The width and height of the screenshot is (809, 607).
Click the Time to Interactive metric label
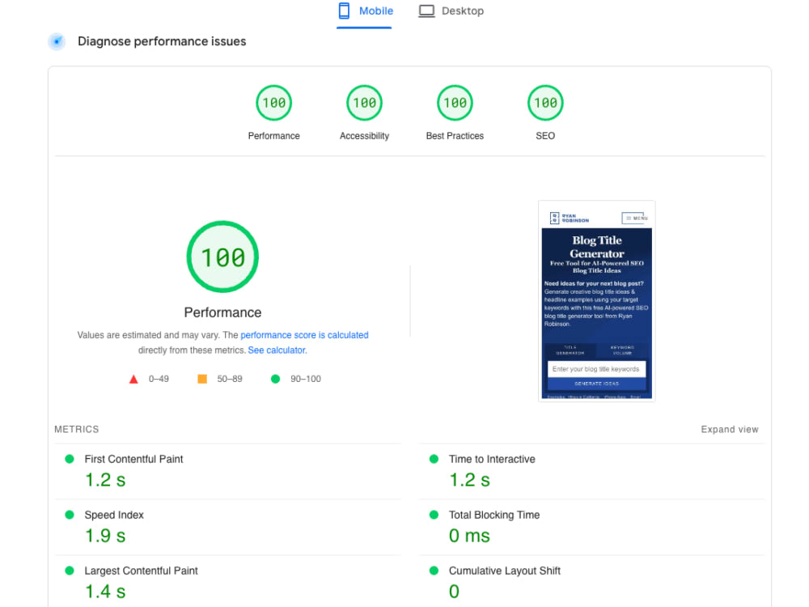492,459
